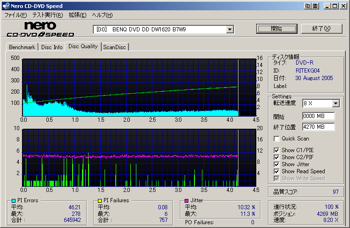Click PI Failures average value 0.08
Screen dimensions: 350x228
(163, 207)
